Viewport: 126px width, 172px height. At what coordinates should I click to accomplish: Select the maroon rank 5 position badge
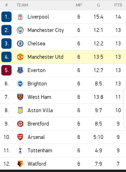coord(6,70)
